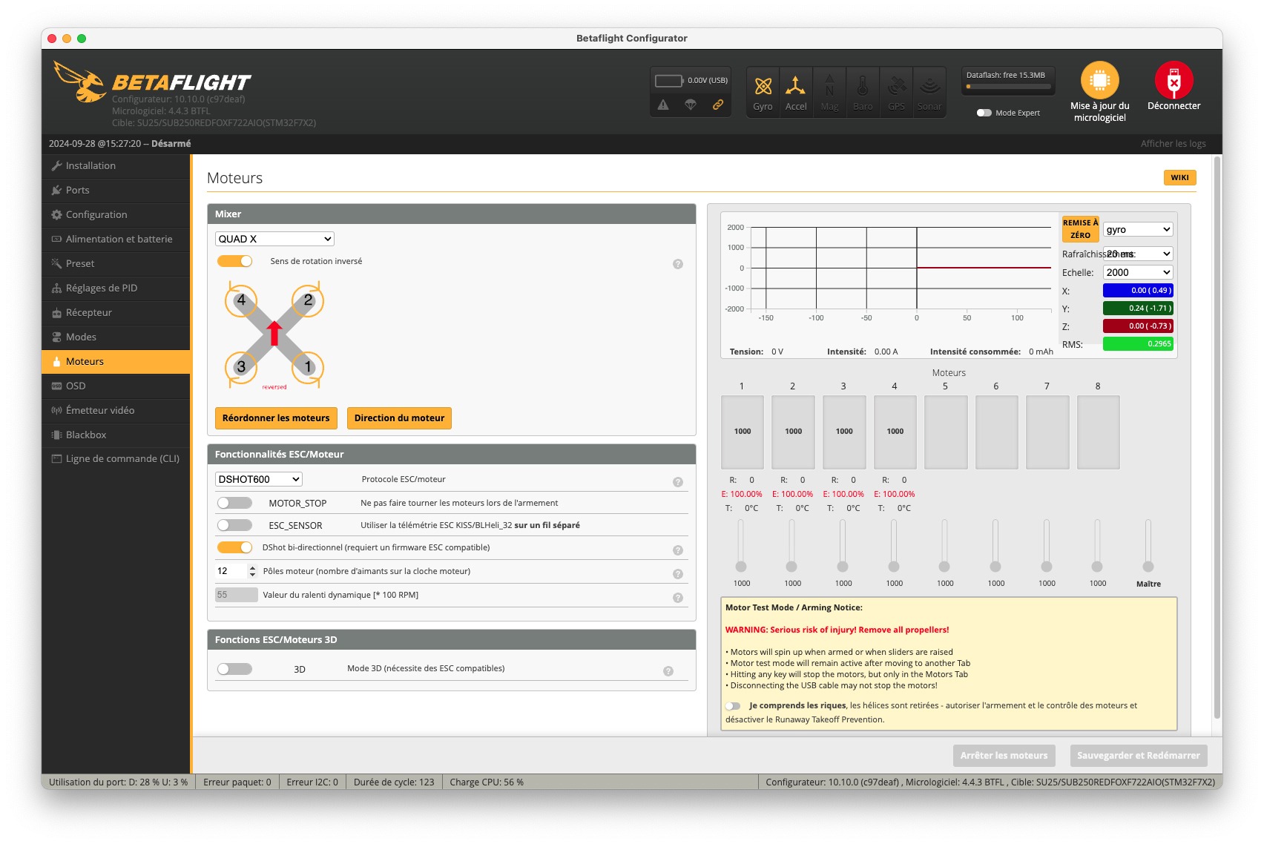Open the QUAD X mixer dropdown
The width and height of the screenshot is (1264, 844).
[x=274, y=239]
